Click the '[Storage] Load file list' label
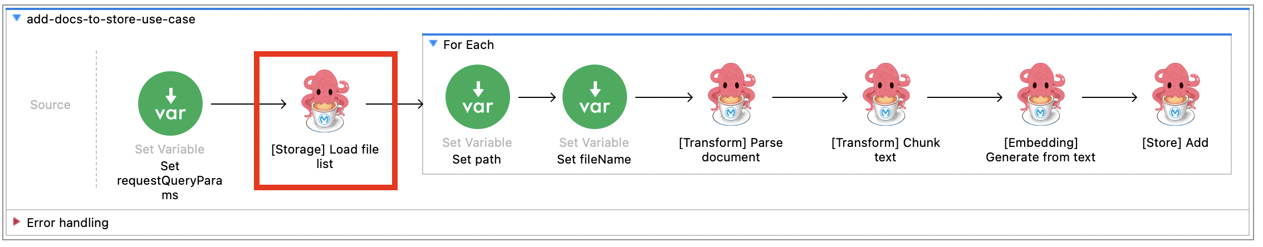 click(325, 156)
